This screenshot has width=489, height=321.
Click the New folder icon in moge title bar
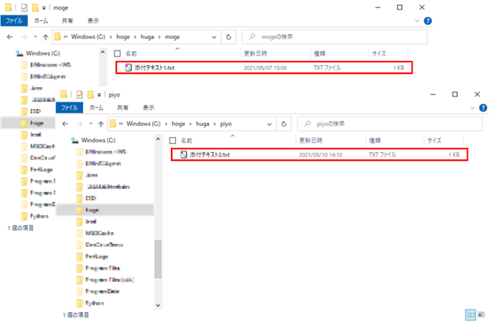(35, 7)
